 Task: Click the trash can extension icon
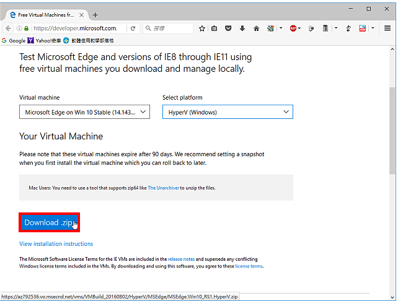click(x=325, y=28)
